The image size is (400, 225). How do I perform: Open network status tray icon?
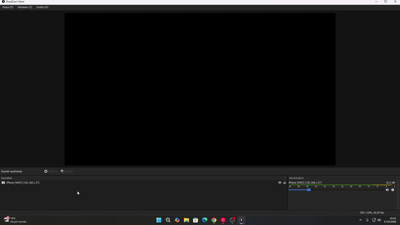374,220
